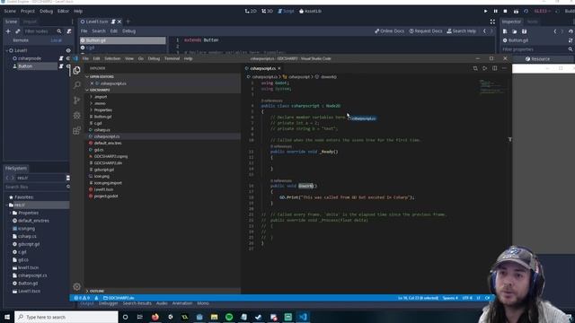Viewport: 575px width, 323px height.
Task: Expand Properties folder in Godot FileSystem
Action: coord(11,213)
